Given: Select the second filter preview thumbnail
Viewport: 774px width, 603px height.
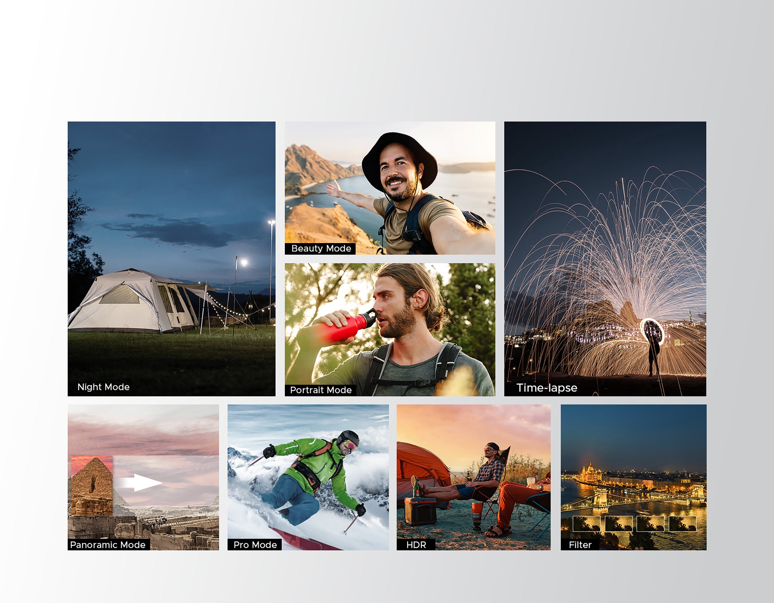Looking at the screenshot, I should pyautogui.click(x=618, y=524).
